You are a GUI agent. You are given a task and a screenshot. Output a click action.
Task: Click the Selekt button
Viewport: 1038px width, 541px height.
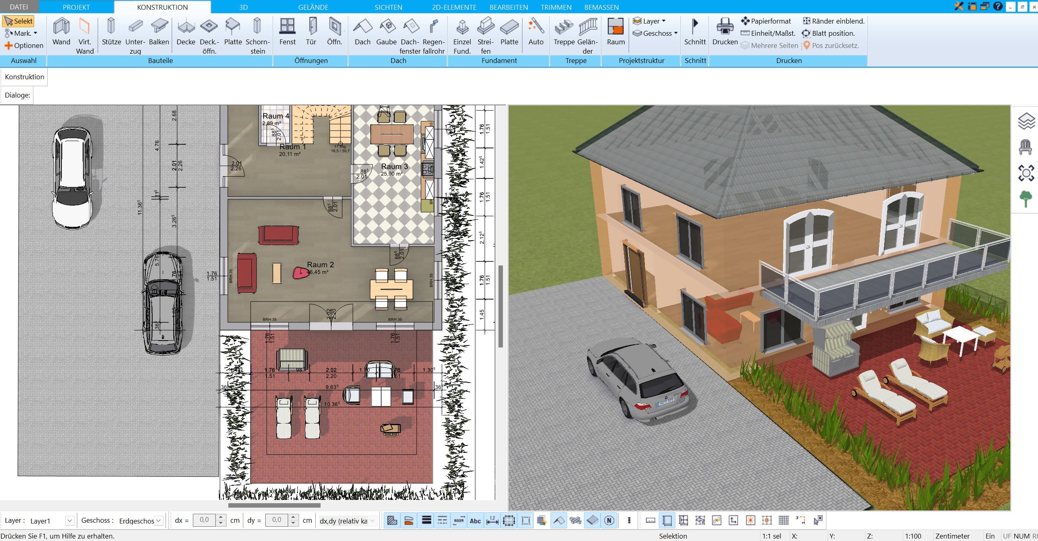click(18, 21)
